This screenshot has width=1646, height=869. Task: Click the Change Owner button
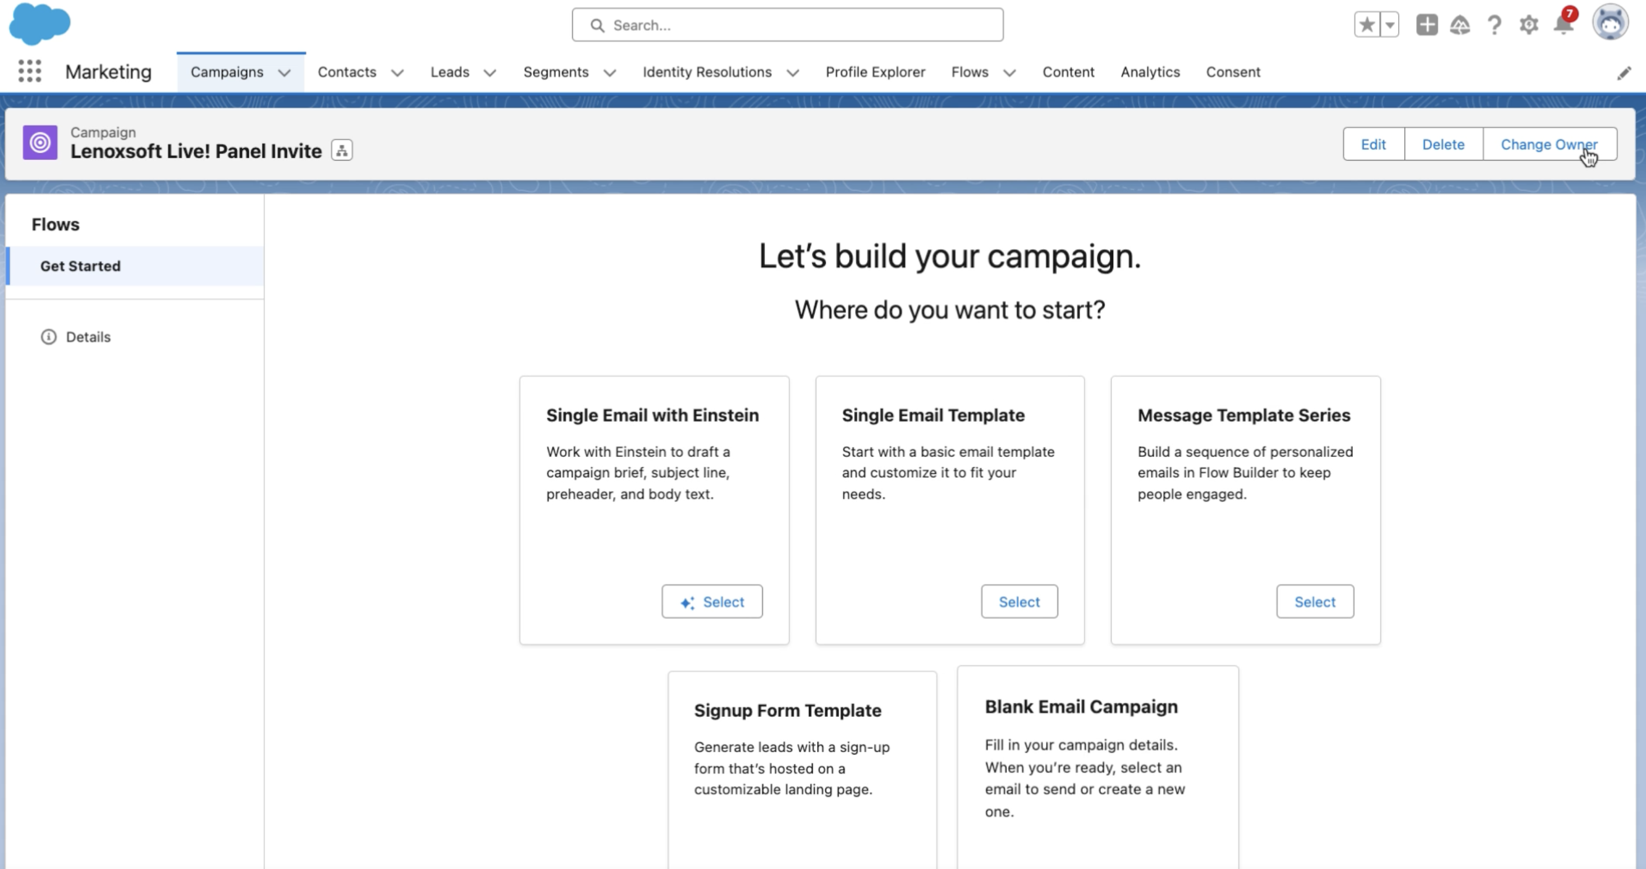pyautogui.click(x=1549, y=144)
